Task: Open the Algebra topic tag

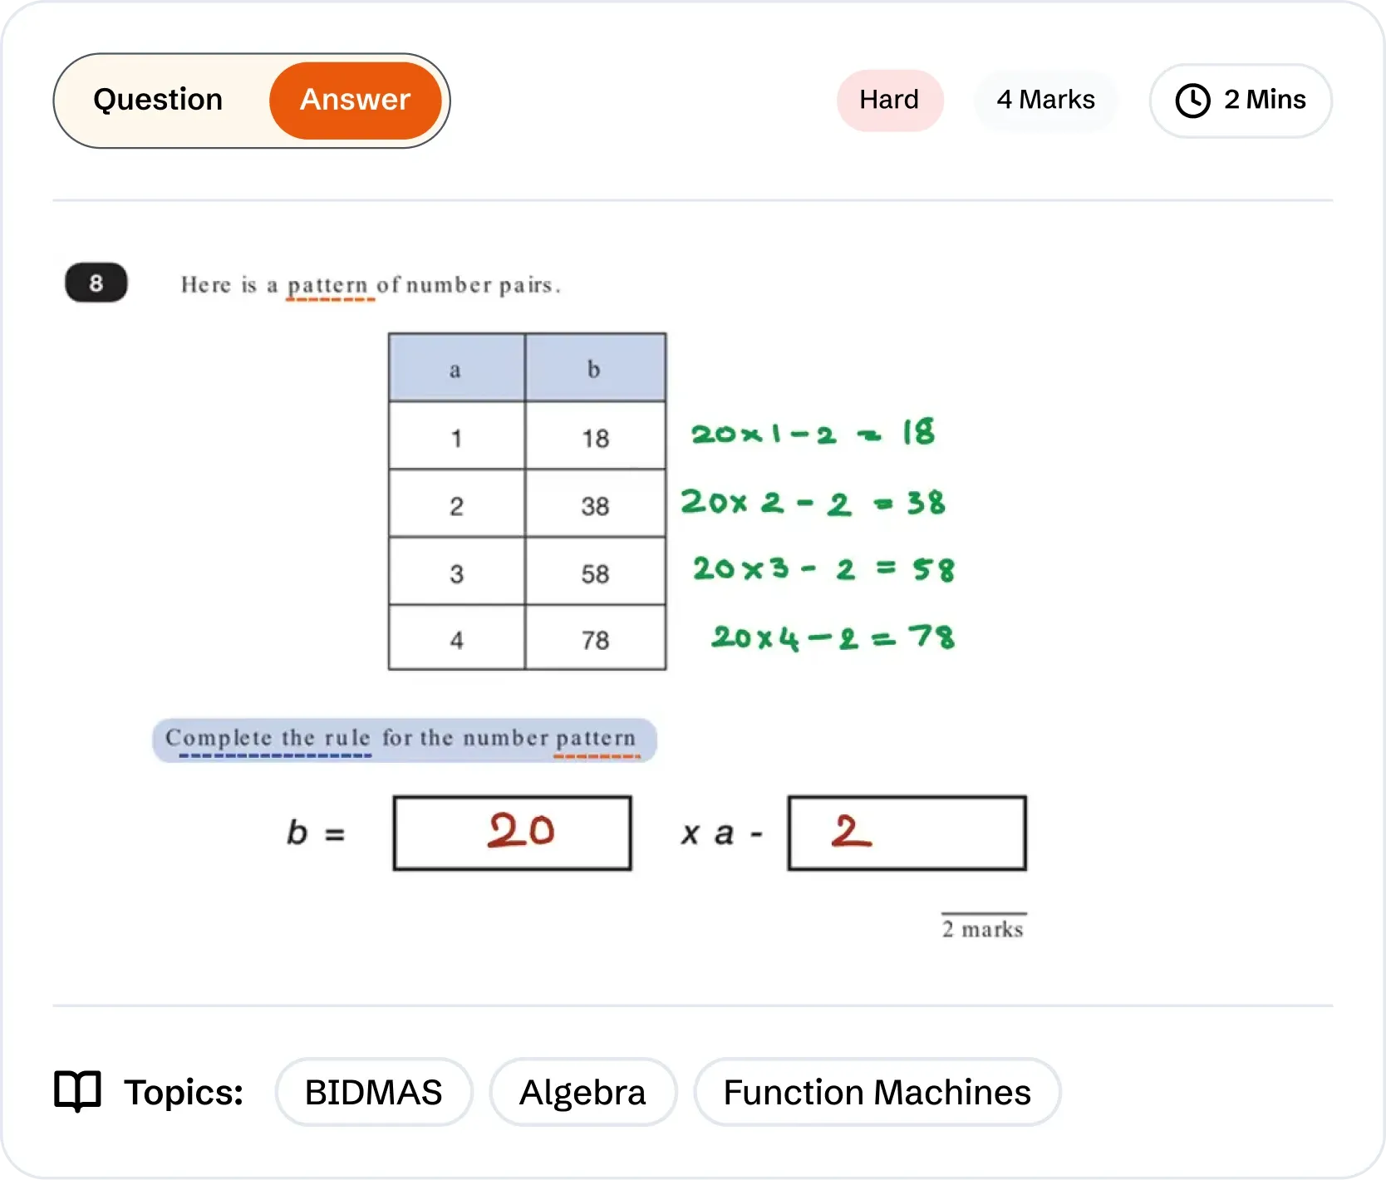Action: (582, 1092)
